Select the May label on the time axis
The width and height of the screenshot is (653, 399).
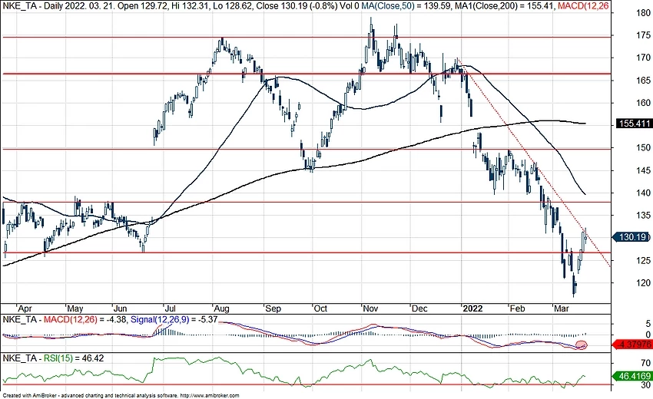coord(75,308)
